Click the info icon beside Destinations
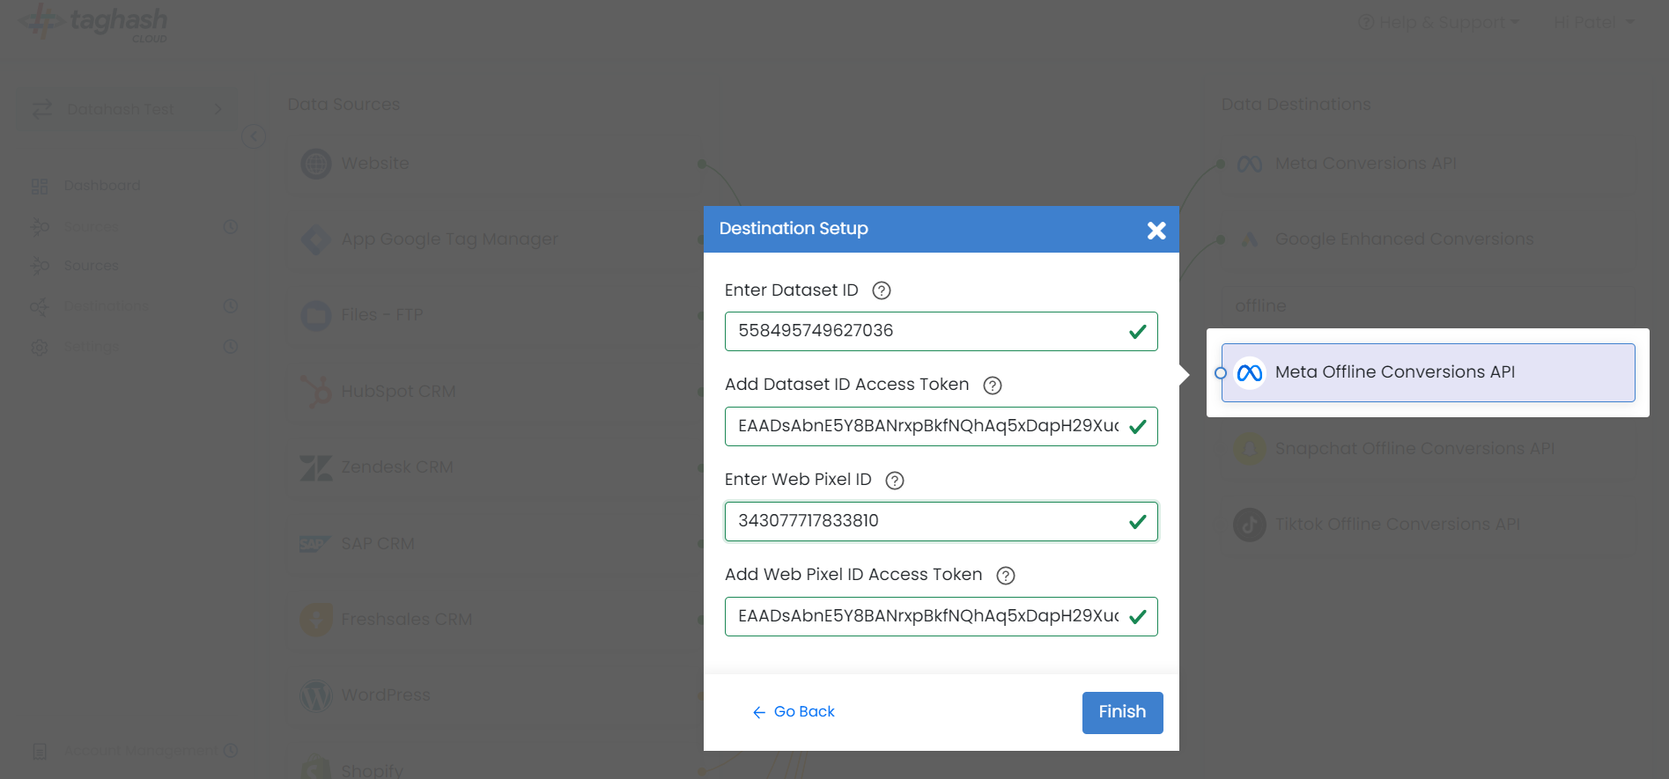The width and height of the screenshot is (1669, 779). 231,306
